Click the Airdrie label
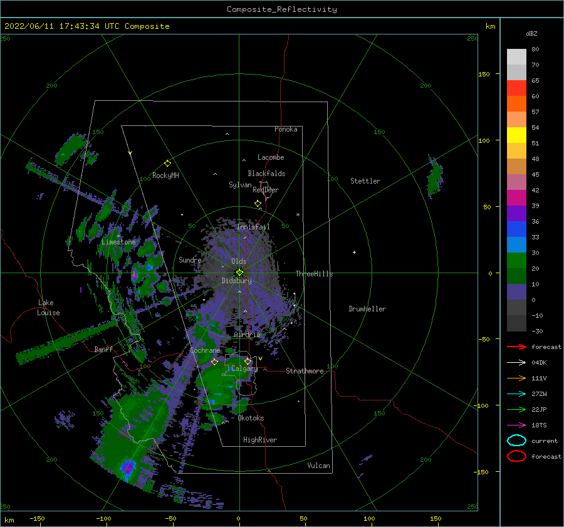 pyautogui.click(x=247, y=335)
